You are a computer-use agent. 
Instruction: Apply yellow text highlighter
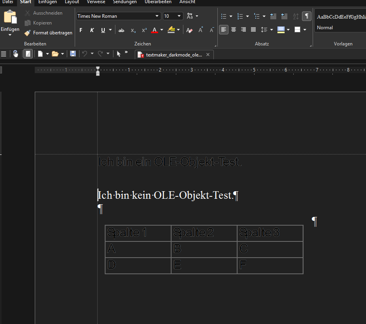171,30
